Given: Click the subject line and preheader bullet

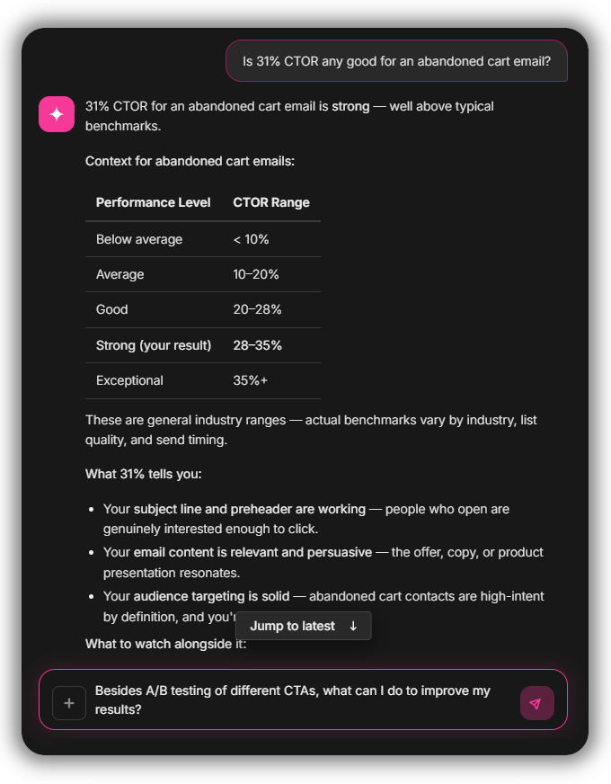Looking at the screenshot, I should pyautogui.click(x=306, y=519).
